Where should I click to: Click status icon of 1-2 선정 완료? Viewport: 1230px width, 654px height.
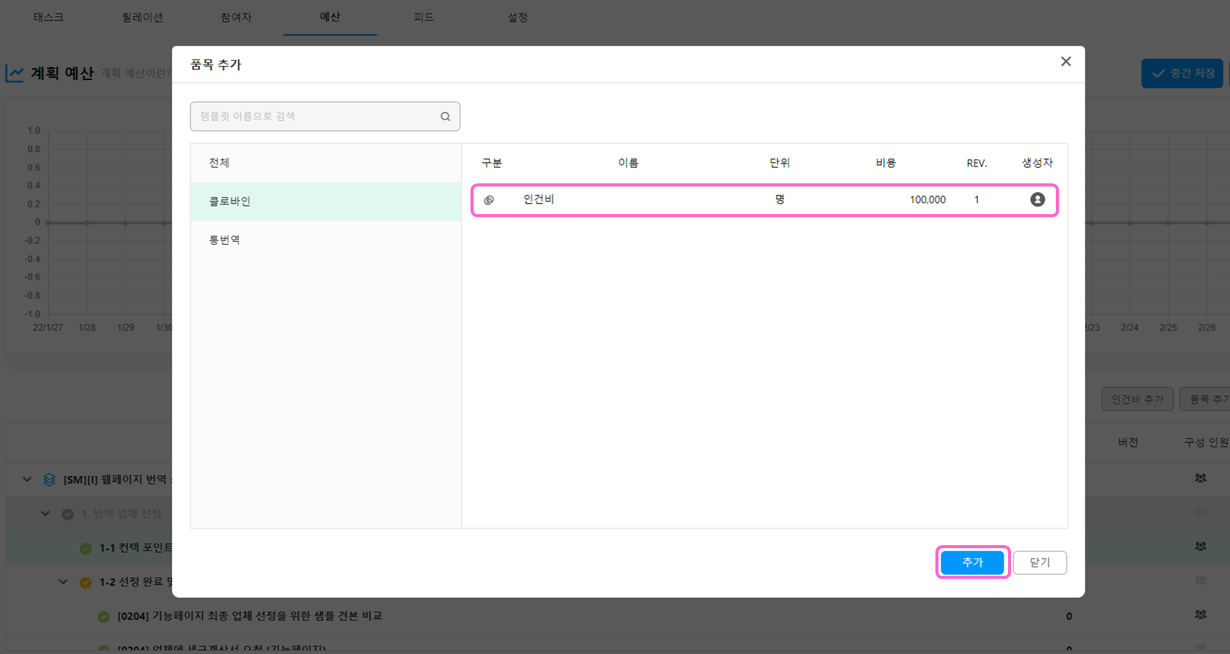point(85,582)
